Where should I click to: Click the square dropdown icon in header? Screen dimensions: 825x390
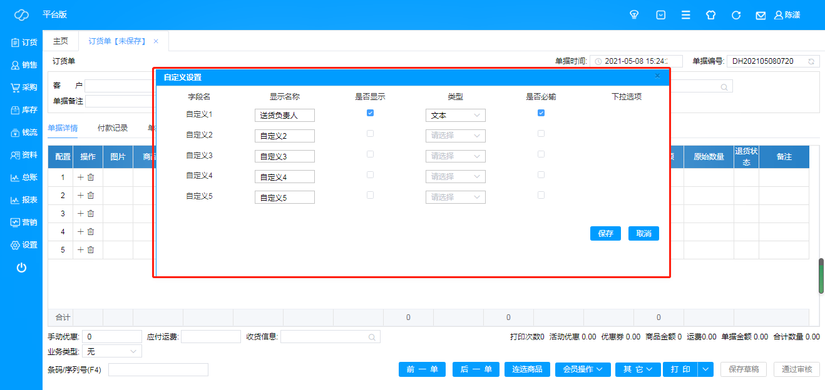click(x=660, y=15)
